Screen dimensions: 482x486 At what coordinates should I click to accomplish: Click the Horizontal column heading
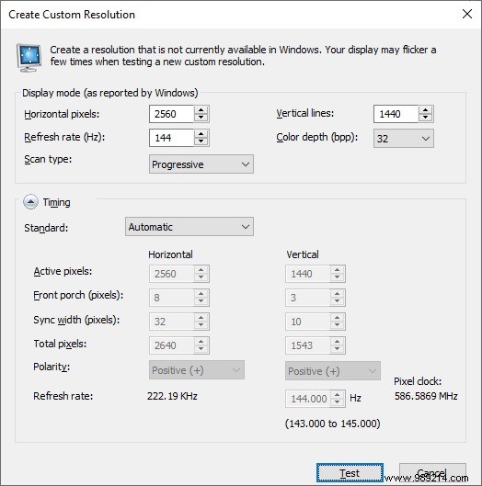pos(170,254)
